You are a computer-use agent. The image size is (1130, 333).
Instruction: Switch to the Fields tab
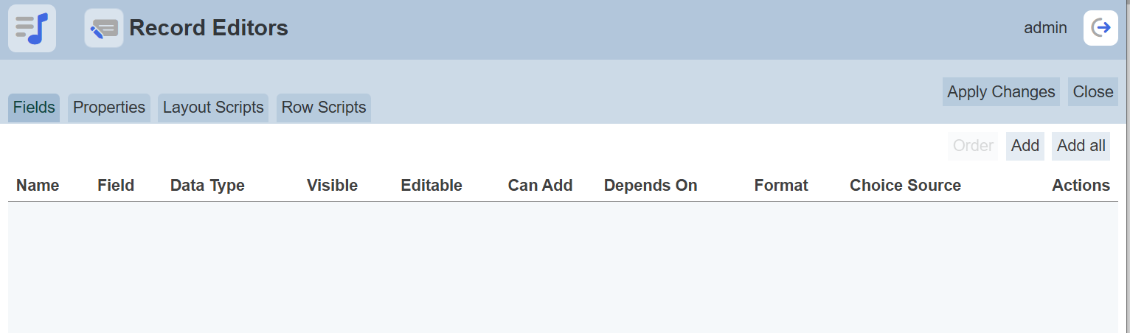[34, 108]
